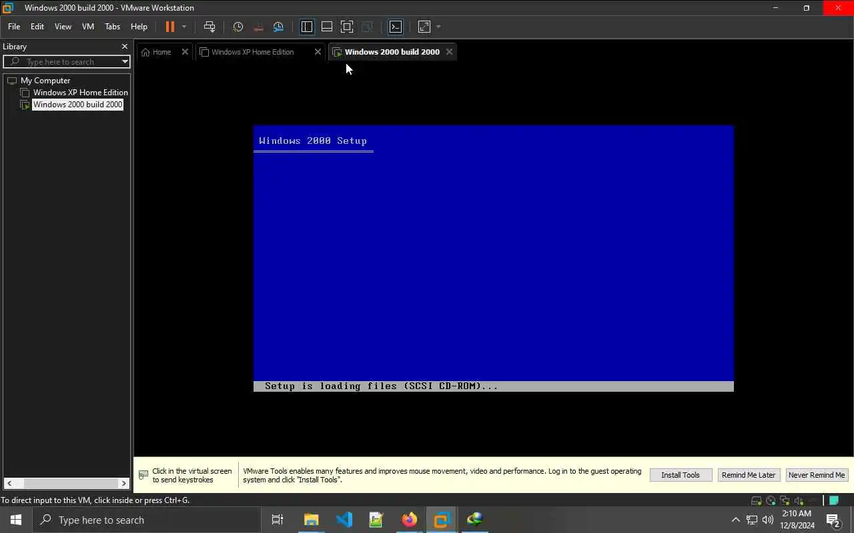The height and width of the screenshot is (533, 854).
Task: Pause the VM with the orange suspend icon
Action: tap(169, 27)
